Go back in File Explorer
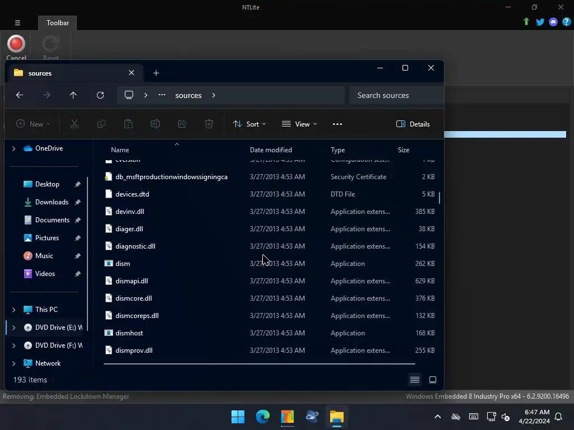The height and width of the screenshot is (430, 574). 20,95
